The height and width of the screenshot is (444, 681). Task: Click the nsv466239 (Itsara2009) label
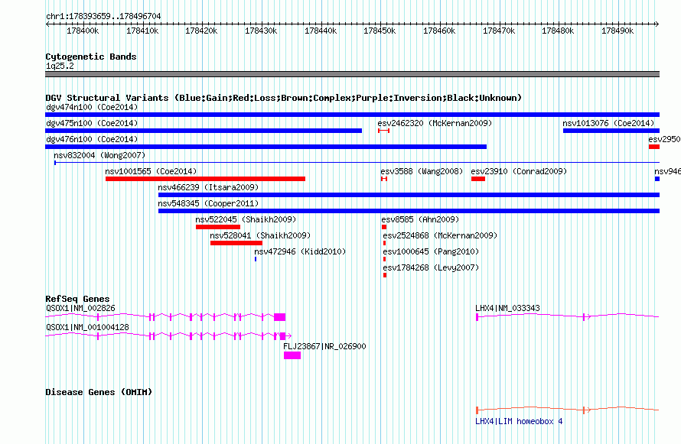click(x=208, y=187)
